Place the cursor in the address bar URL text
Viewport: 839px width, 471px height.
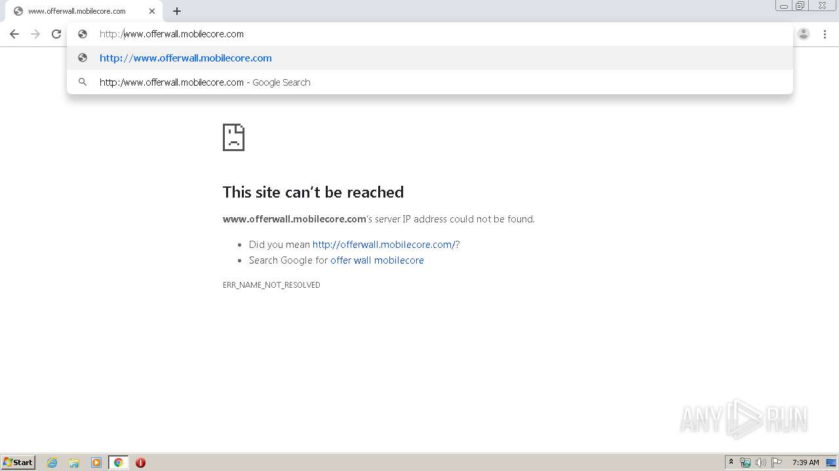tap(172, 34)
